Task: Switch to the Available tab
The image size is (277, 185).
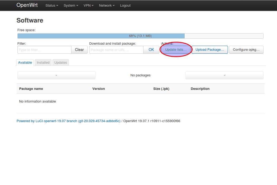Action: [x=25, y=62]
